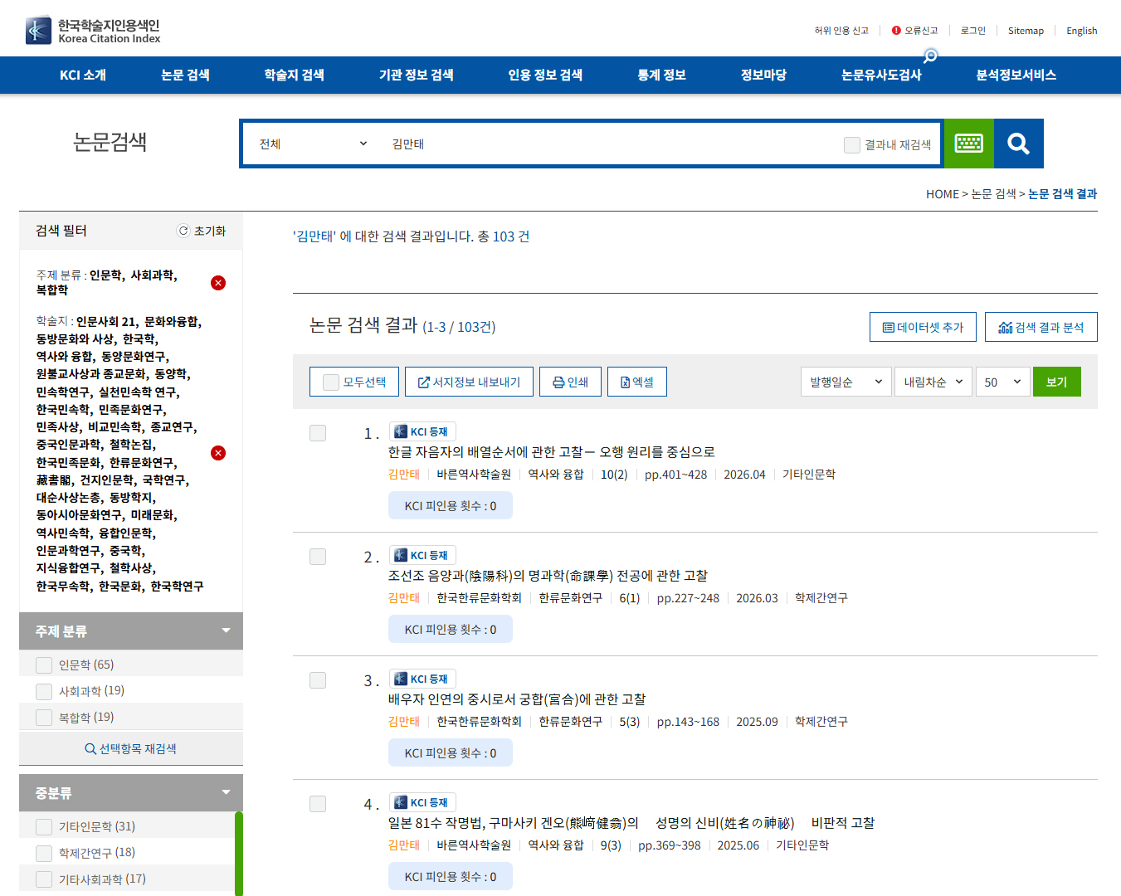
Task: Check the 결과내 재검색 checkbox
Action: 852,145
